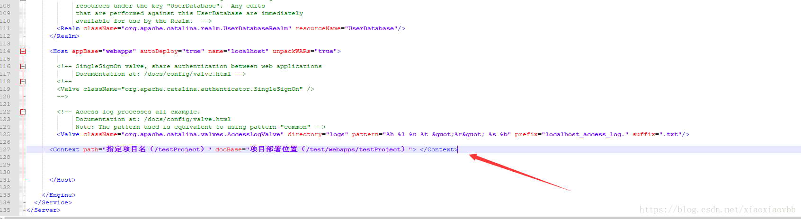Collapse the Host element fold marker

(23, 51)
